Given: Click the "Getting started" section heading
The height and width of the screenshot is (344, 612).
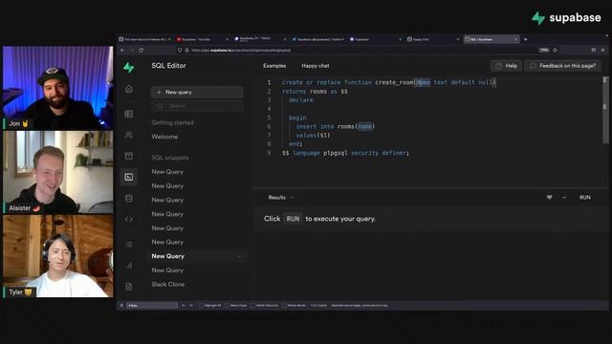Looking at the screenshot, I should tap(172, 122).
